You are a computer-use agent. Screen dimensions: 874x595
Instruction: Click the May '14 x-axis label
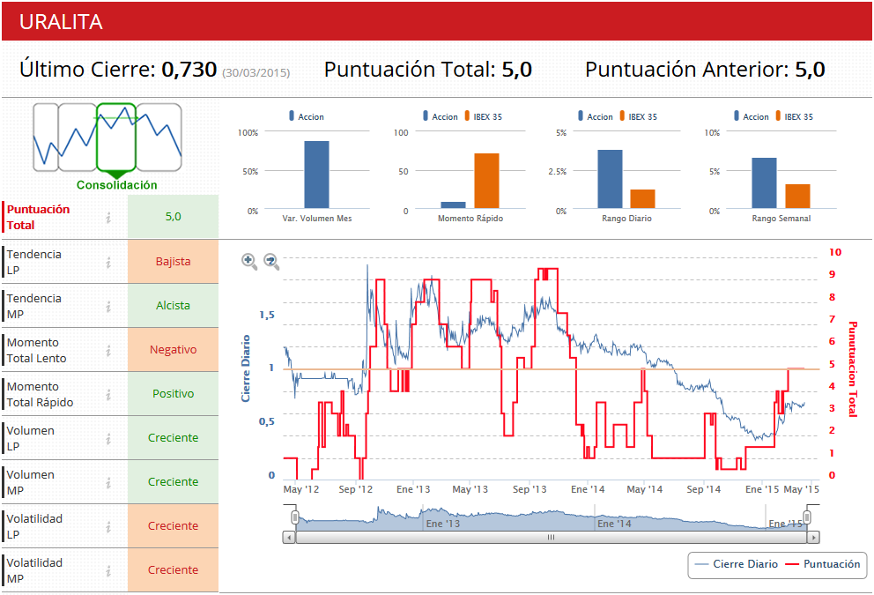[x=644, y=489]
